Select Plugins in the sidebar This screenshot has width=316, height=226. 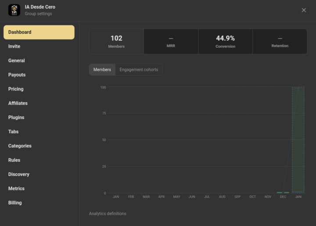[x=16, y=117]
